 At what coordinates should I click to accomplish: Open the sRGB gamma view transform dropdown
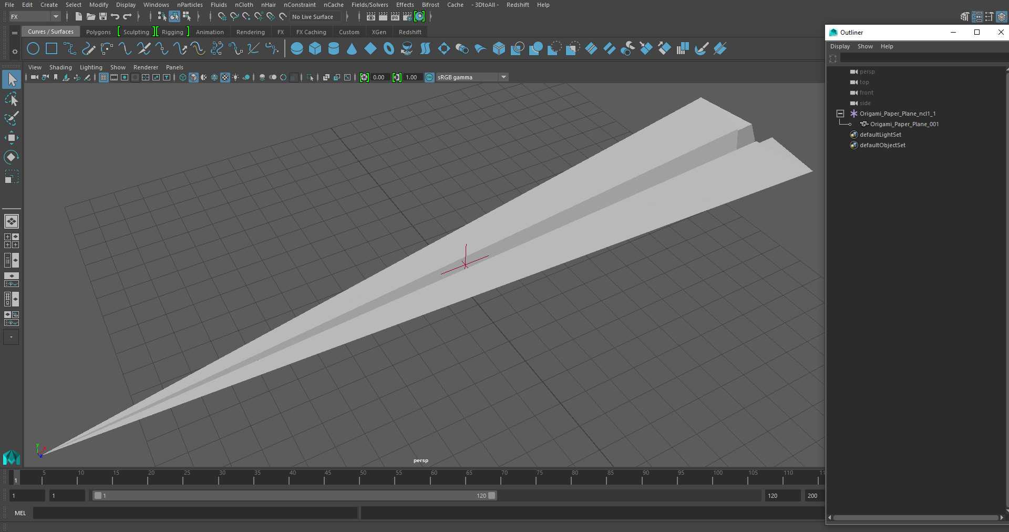coord(472,77)
